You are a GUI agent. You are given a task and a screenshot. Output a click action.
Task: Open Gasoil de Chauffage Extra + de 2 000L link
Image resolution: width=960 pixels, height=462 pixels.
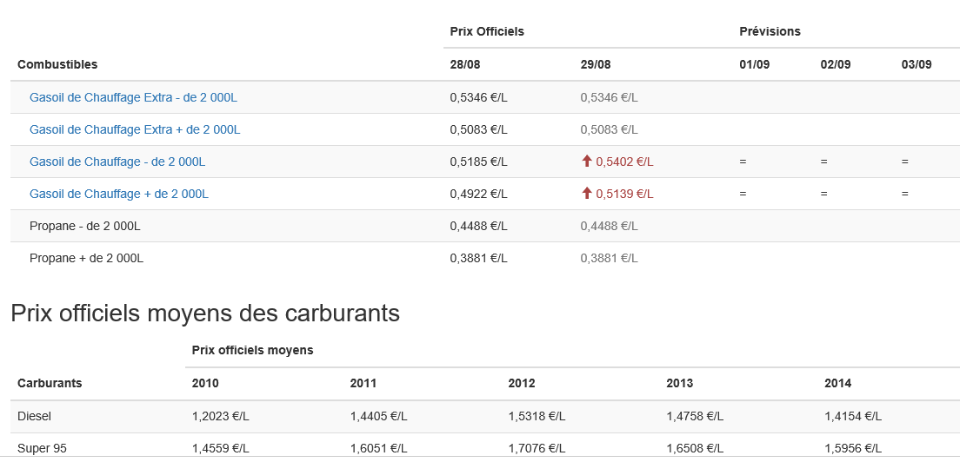135,129
